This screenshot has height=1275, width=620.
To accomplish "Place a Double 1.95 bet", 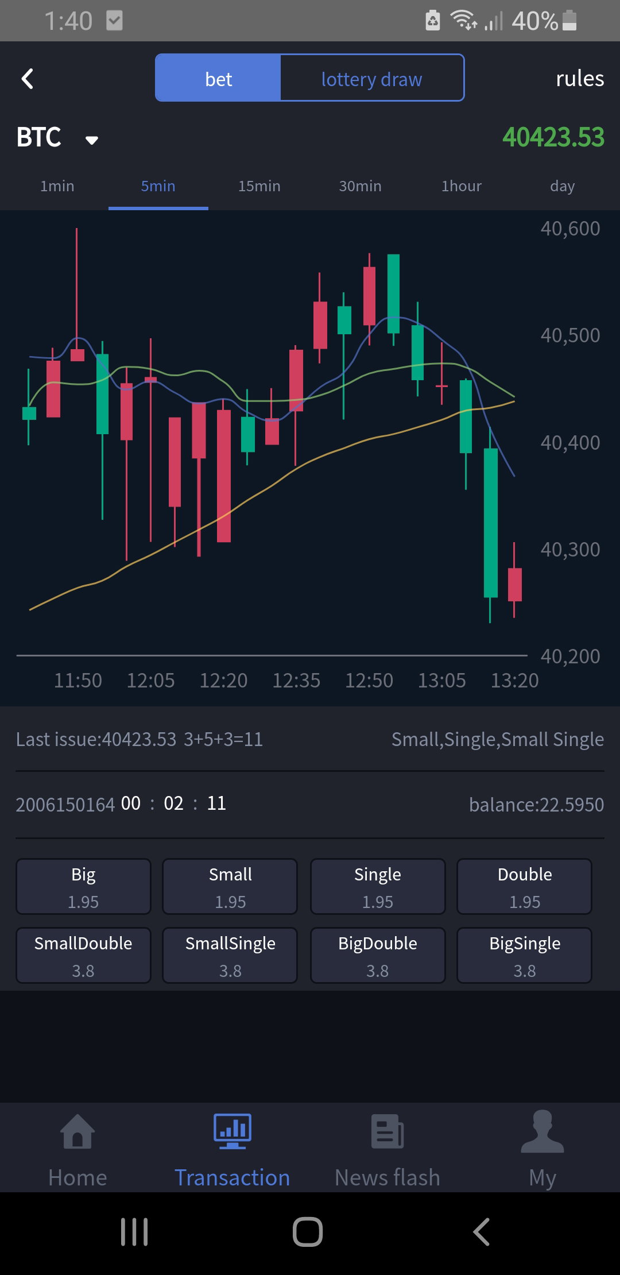I will [x=525, y=886].
